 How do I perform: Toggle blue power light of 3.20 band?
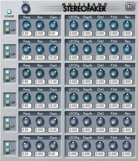tap(7, 144)
